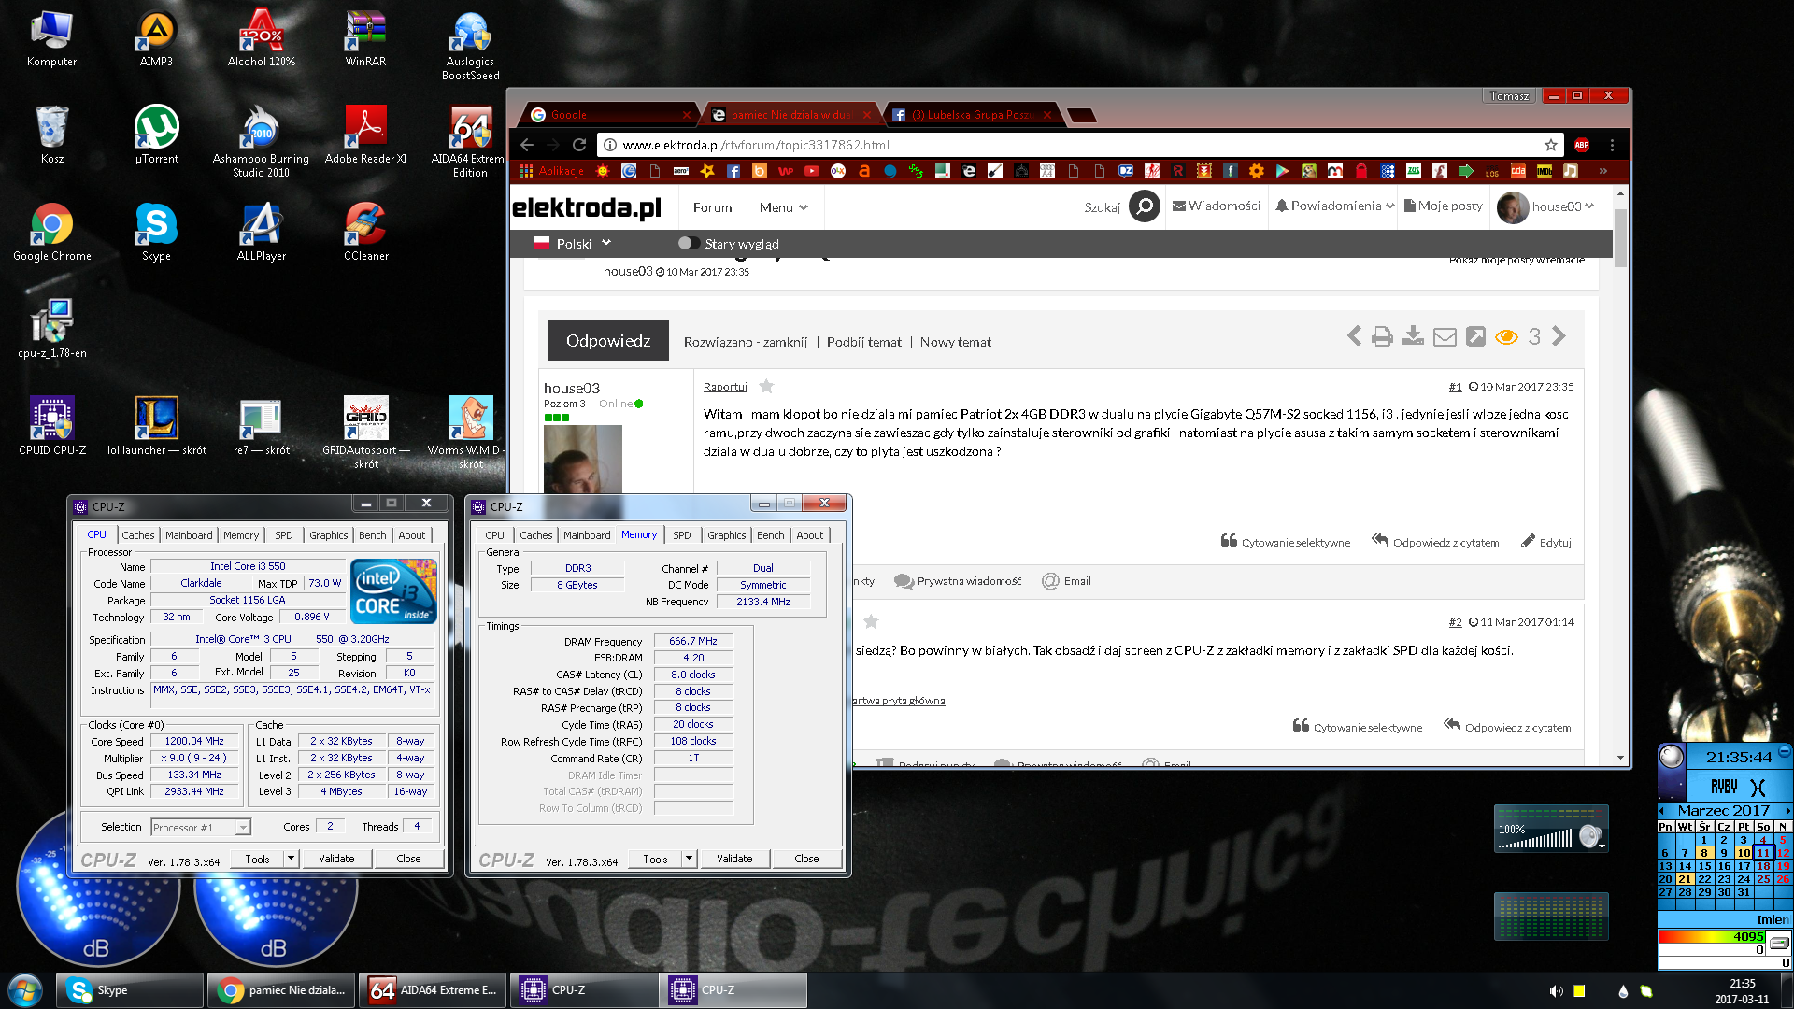The height and width of the screenshot is (1009, 1794).
Task: Go to next topic with right chevron
Action: tap(1559, 336)
